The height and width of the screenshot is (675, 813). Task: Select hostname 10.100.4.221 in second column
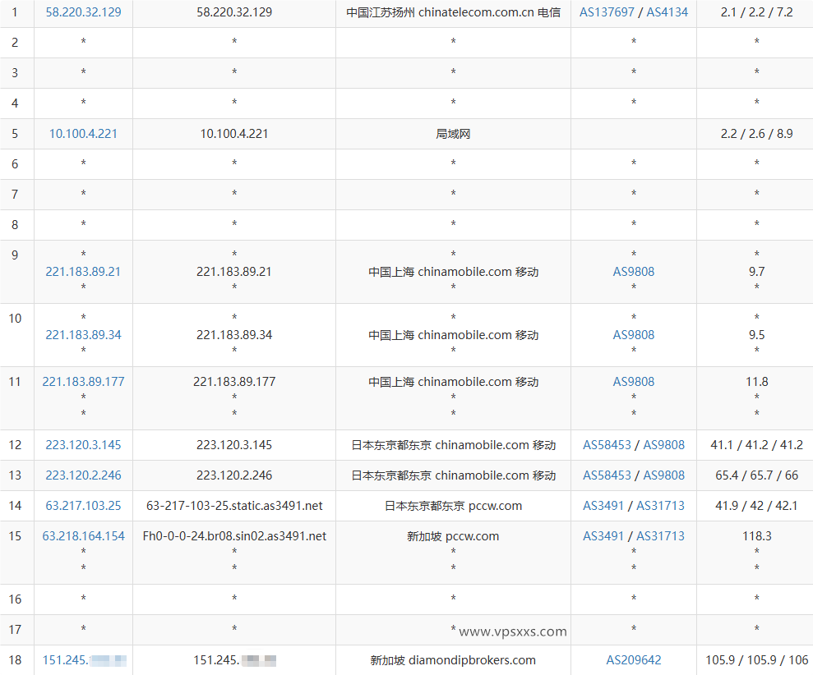click(234, 134)
